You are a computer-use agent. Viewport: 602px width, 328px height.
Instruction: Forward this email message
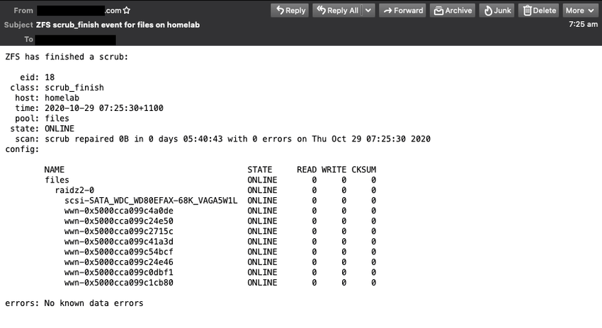click(403, 11)
